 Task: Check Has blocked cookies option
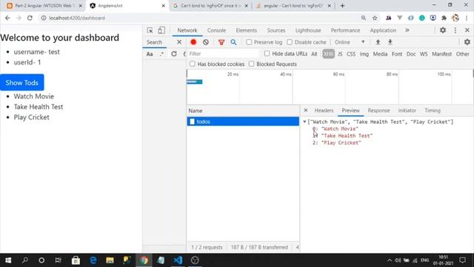[193, 64]
